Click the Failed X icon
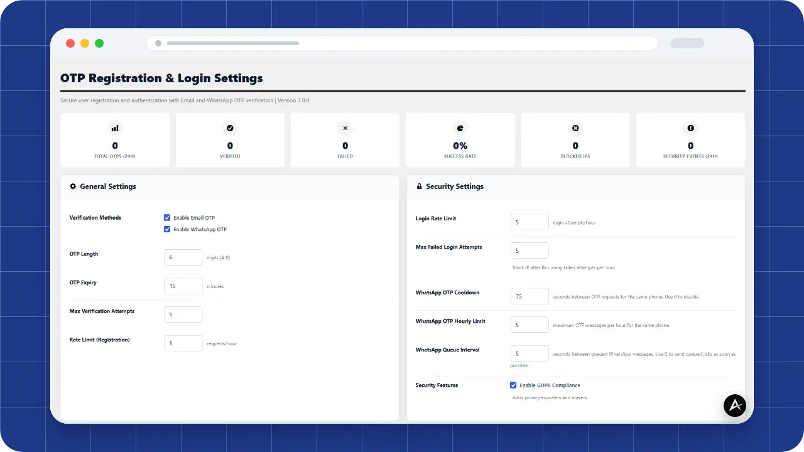 [x=345, y=128]
